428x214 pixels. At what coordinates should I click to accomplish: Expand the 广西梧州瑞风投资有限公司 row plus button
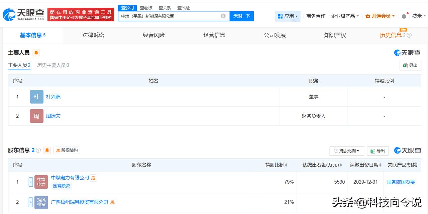tap(31, 202)
